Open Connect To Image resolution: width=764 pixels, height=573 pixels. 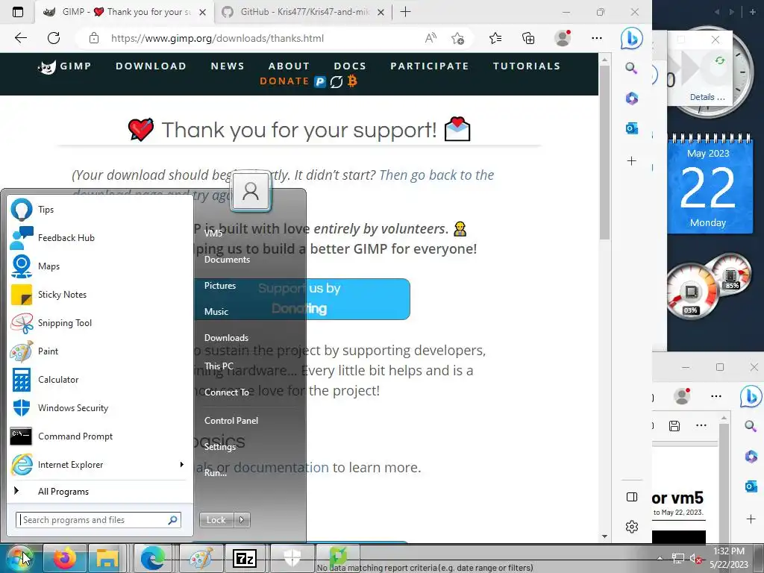pos(227,392)
